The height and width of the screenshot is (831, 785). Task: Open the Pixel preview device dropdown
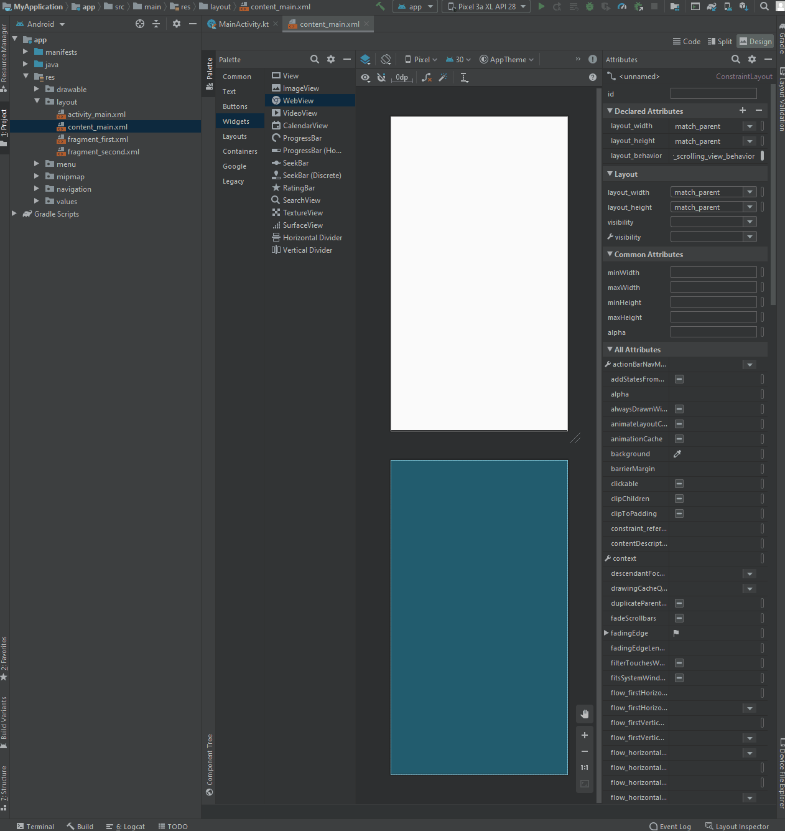tap(421, 60)
